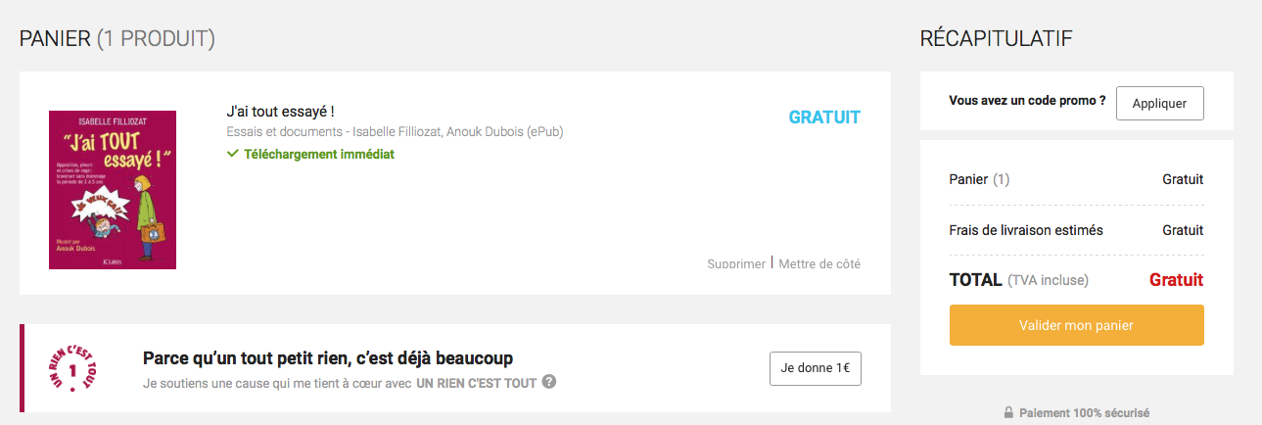Confirm with Valider mon panier
The width and height of the screenshot is (1262, 425).
click(x=1076, y=325)
